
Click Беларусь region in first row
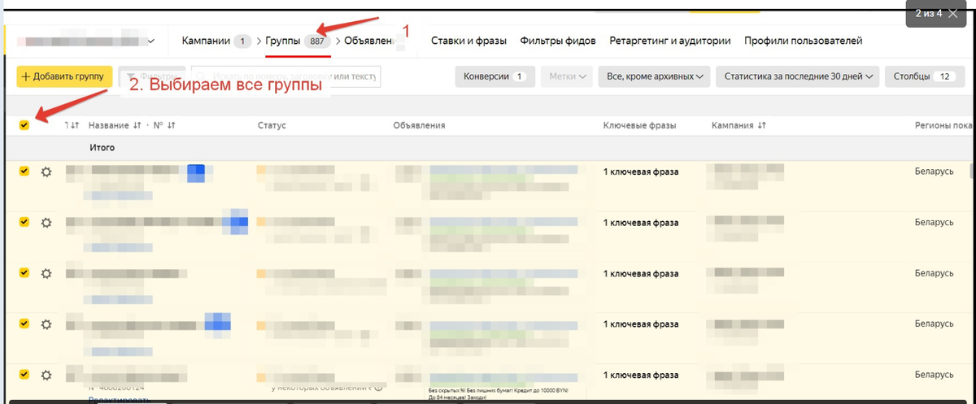(x=933, y=172)
